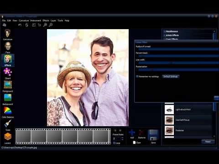219x164 pixels.
Task: Select the Posterize effect thumbnail
Action: tap(169, 130)
